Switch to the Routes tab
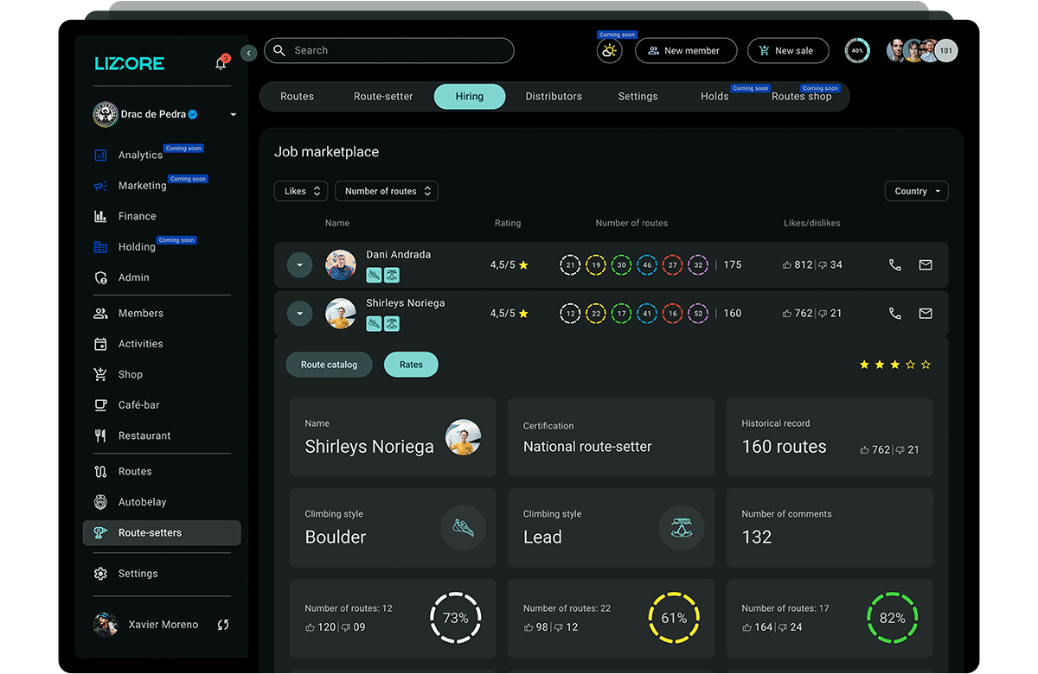Viewport: 1038px width, 674px height. [297, 97]
